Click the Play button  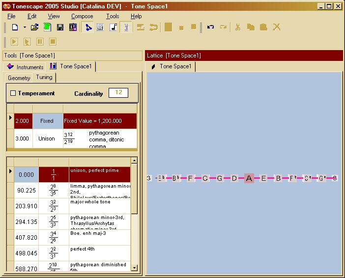pos(14,42)
